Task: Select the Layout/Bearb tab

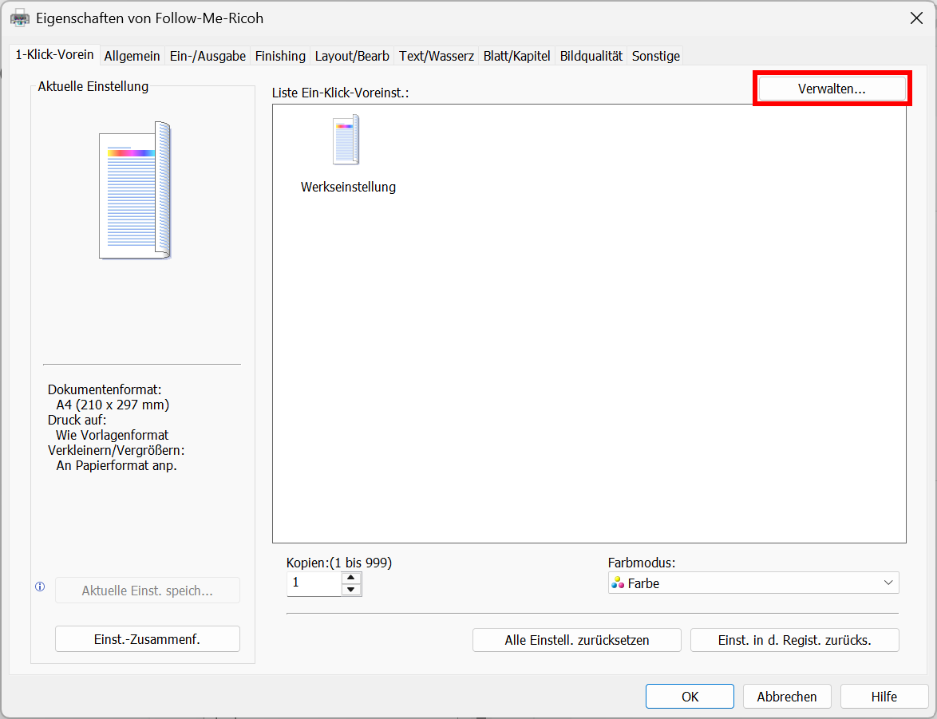Action: (x=352, y=56)
